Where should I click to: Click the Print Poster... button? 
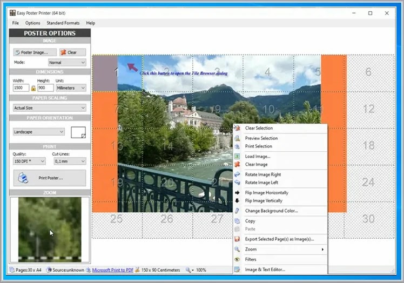pos(50,178)
